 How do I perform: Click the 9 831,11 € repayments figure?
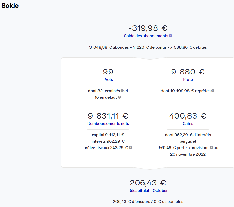[x=108, y=116]
